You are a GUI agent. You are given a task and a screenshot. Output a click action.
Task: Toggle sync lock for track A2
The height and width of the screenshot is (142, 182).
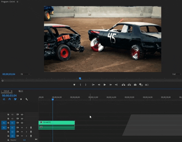[x=17, y=132]
